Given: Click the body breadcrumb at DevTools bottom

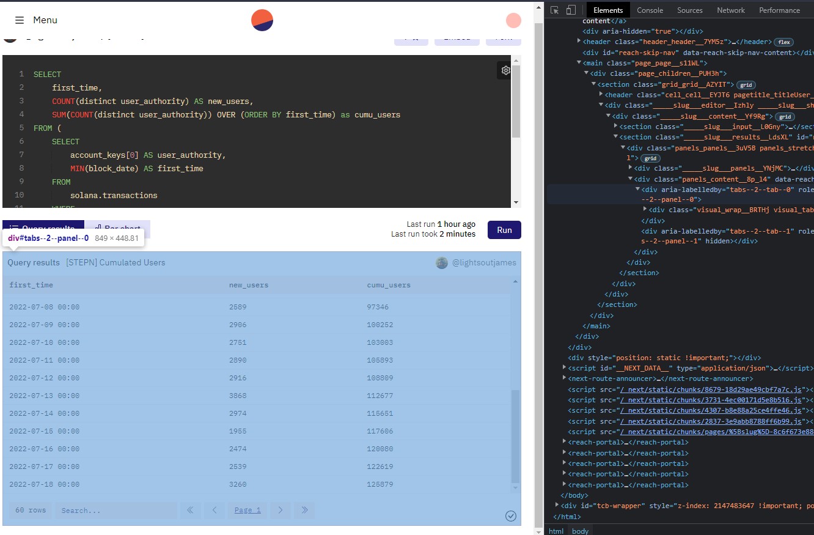Looking at the screenshot, I should 581,531.
